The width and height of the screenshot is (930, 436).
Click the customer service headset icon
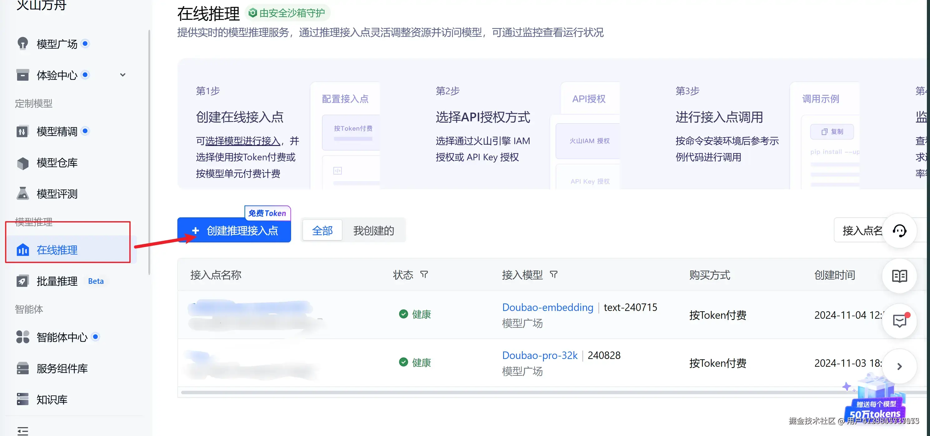(x=899, y=231)
